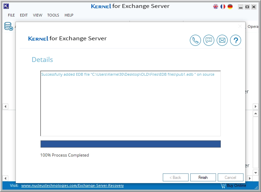Image resolution: width=261 pixels, height=192 pixels.
Task: Click the Finish button
Action: [203, 177]
